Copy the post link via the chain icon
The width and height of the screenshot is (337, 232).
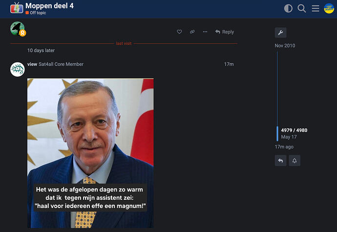192,32
